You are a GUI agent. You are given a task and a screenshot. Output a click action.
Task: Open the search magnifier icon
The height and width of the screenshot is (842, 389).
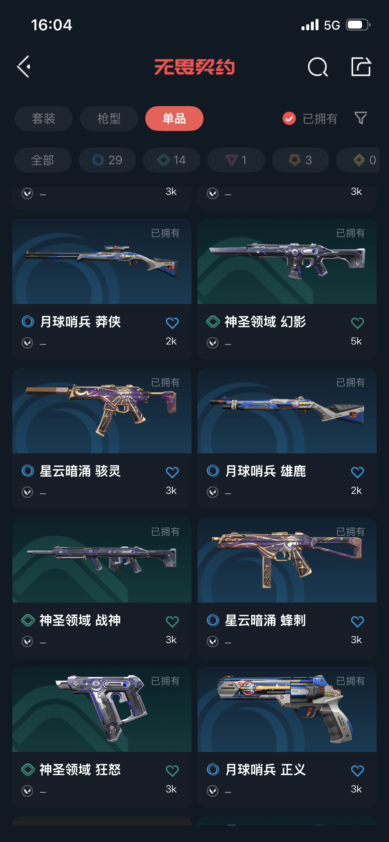(318, 67)
